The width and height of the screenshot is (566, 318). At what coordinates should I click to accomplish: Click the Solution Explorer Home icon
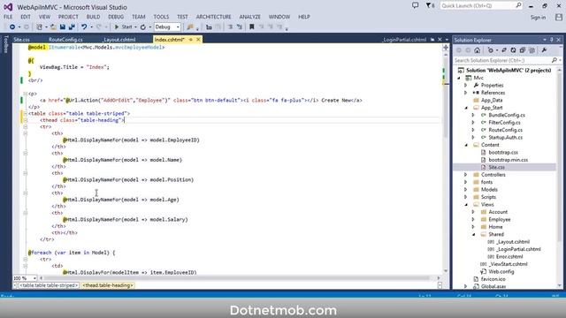[478, 50]
